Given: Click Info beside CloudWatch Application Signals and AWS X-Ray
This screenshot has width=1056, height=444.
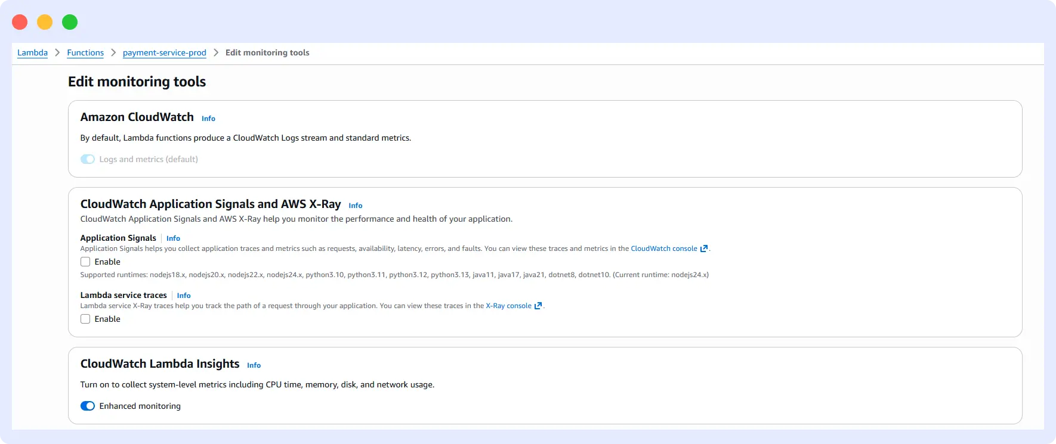Looking at the screenshot, I should (x=356, y=206).
